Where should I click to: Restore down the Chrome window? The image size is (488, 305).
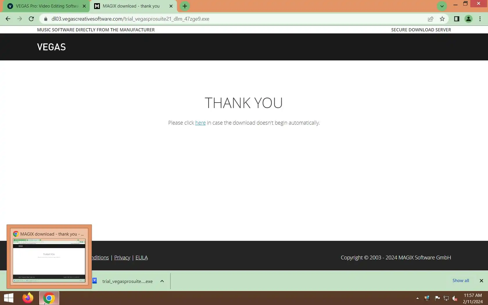[465, 4]
